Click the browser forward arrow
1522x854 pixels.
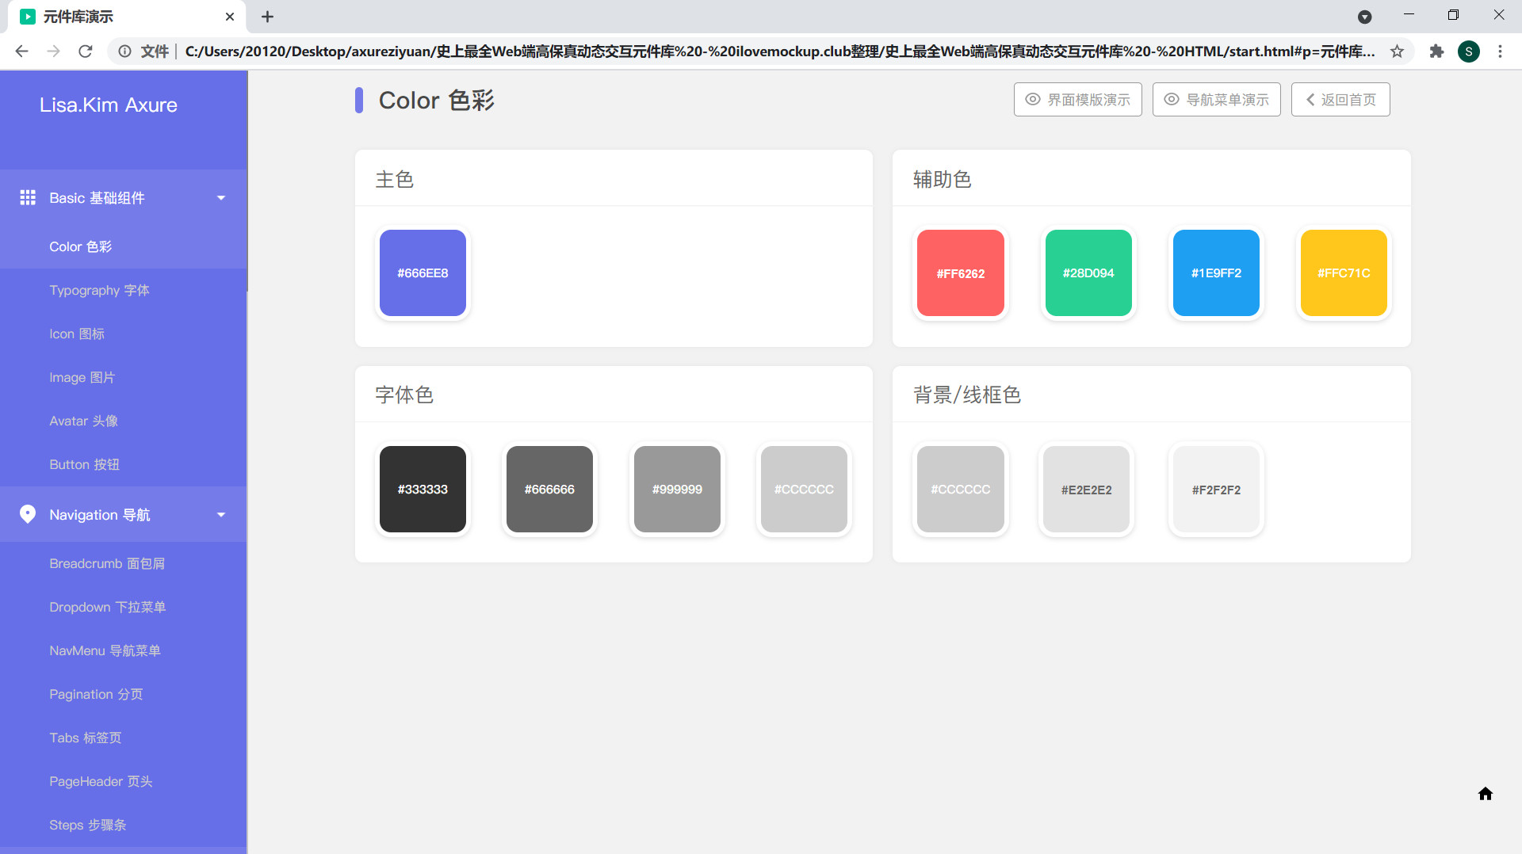coord(54,51)
